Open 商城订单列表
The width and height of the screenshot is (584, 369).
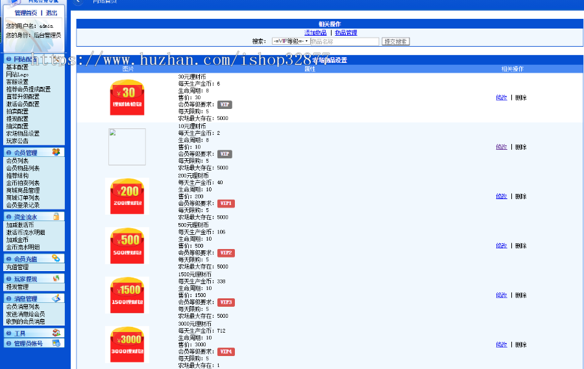23,198
